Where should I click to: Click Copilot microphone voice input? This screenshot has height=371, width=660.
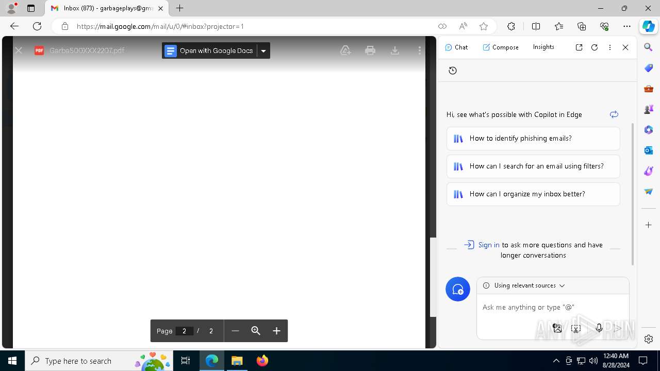pyautogui.click(x=599, y=328)
